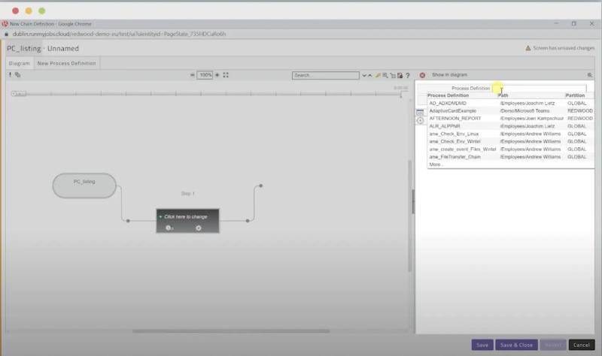Open the New Process Definition tab
Screen dimensions: 602x356
tap(67, 63)
